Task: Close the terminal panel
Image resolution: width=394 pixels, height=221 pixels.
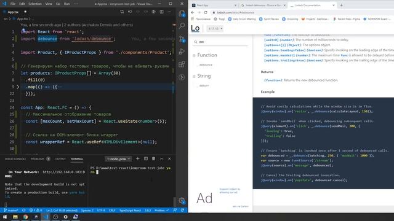Action: pyautogui.click(x=169, y=158)
